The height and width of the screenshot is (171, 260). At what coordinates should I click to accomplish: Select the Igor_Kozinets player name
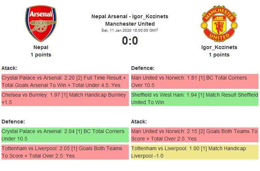[219, 47]
